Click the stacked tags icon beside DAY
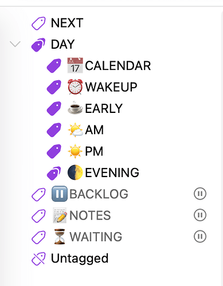The width and height of the screenshot is (223, 286). pyautogui.click(x=38, y=45)
